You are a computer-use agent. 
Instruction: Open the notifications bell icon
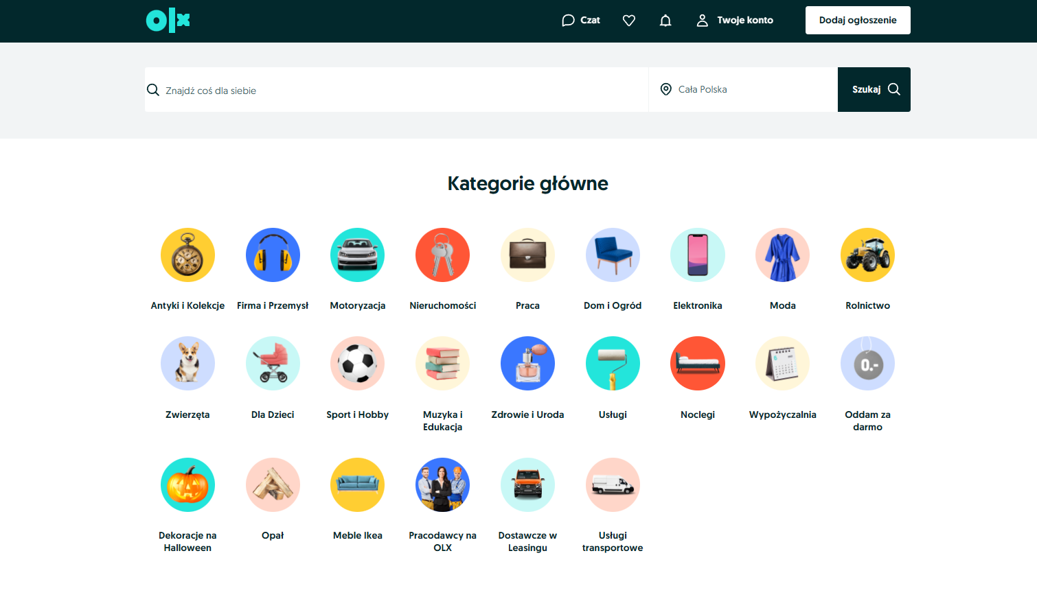pos(665,21)
